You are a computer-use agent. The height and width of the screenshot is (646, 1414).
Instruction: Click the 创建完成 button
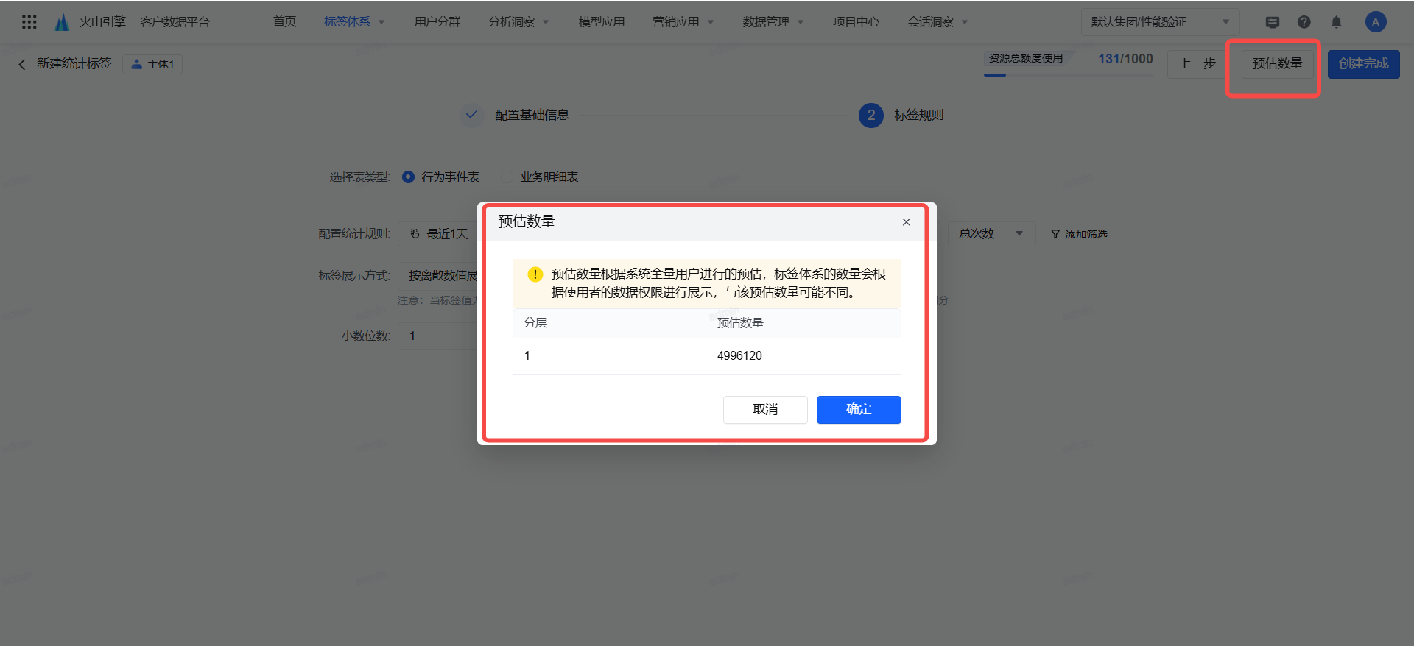tap(1364, 64)
